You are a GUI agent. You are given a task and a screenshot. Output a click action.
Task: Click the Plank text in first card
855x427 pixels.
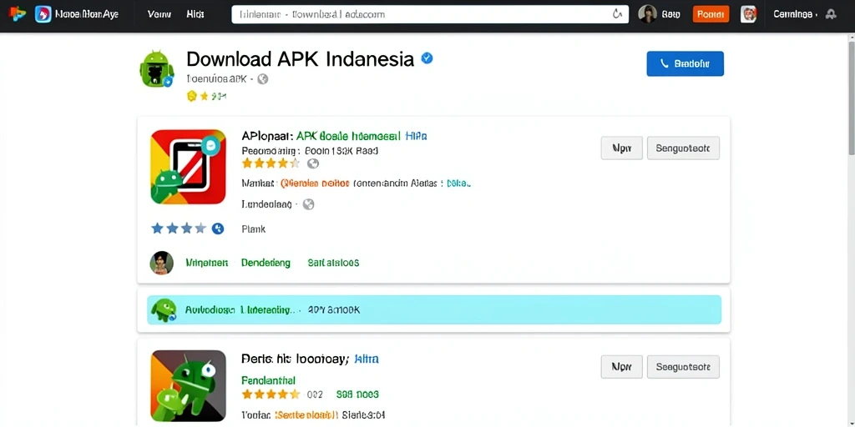coord(254,229)
